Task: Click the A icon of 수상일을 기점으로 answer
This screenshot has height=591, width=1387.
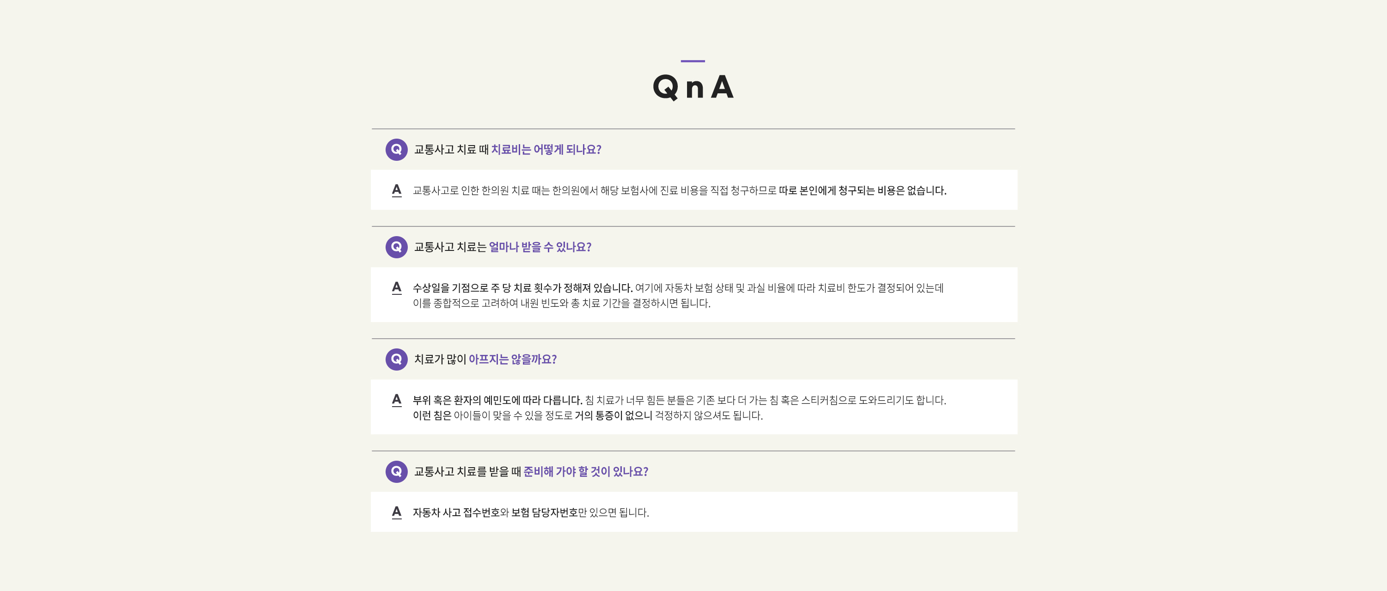Action: pyautogui.click(x=397, y=287)
